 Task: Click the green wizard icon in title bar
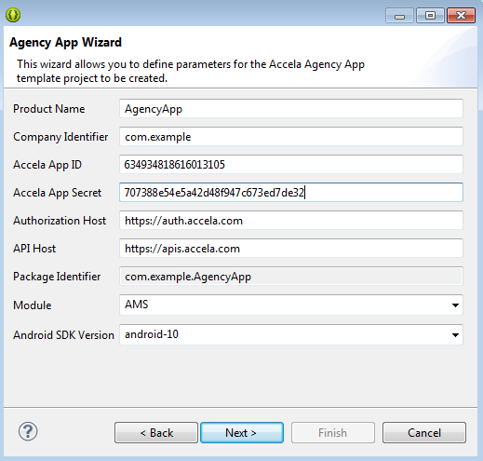(x=13, y=15)
